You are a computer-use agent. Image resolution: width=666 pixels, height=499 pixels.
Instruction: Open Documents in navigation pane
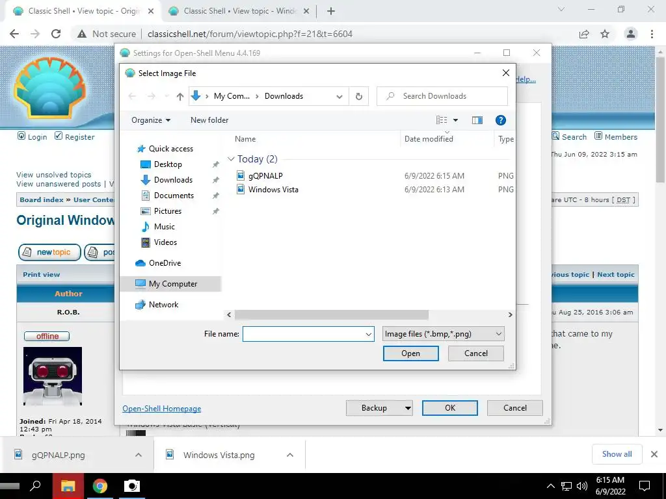click(x=174, y=195)
